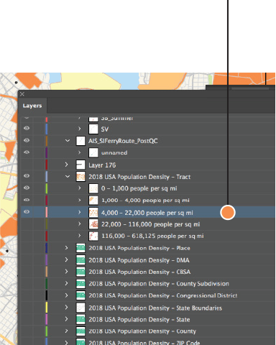Select layer '2018 USA Population Density – Tract'
Image resolution: width=276 pixels, height=345 pixels.
point(139,177)
